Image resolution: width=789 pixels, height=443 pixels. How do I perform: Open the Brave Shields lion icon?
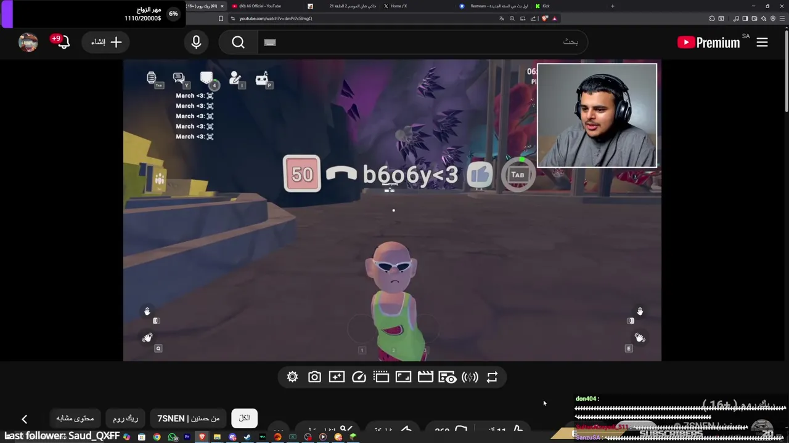click(544, 18)
